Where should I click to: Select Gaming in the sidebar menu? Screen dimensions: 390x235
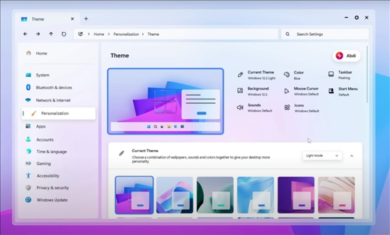(x=43, y=164)
